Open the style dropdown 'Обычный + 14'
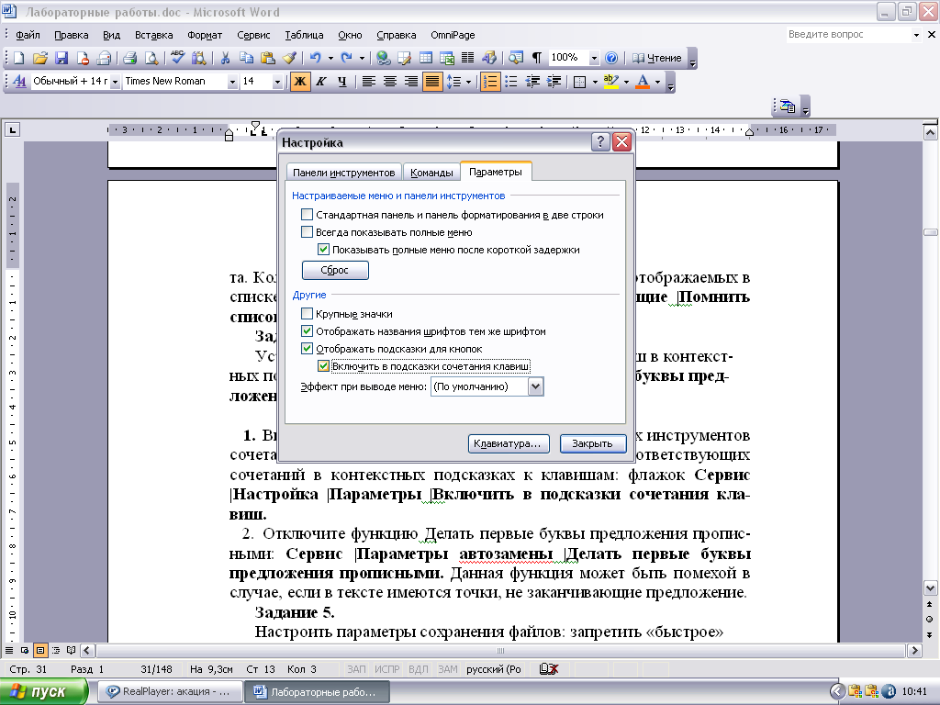 [115, 82]
